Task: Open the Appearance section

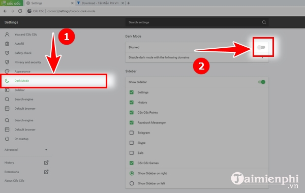Action: click(x=22, y=71)
